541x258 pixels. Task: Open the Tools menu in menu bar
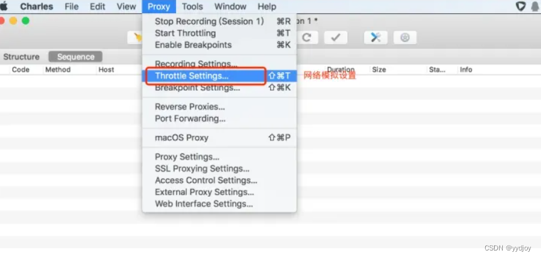[x=192, y=6]
